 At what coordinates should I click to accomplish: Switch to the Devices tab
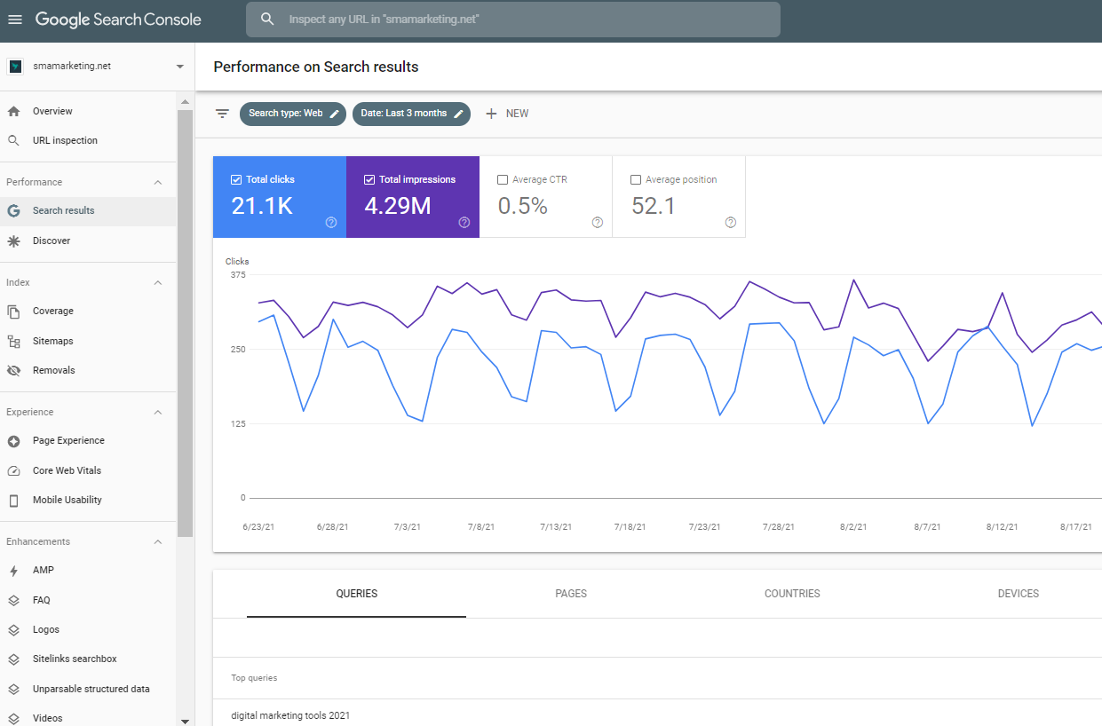(1018, 594)
